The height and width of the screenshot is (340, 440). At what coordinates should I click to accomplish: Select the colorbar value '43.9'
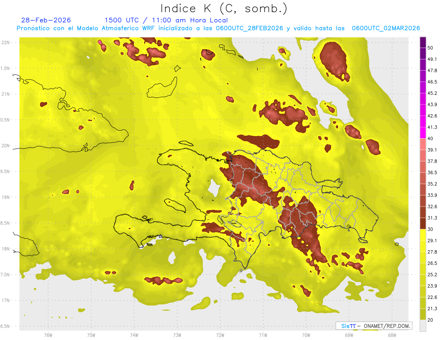coord(432,105)
